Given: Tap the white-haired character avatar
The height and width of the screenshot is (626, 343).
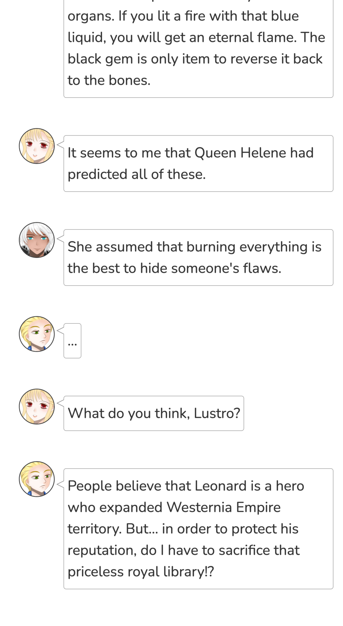Looking at the screenshot, I should tap(36, 240).
